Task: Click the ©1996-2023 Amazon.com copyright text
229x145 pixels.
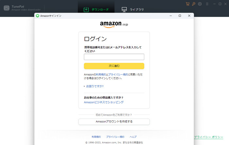Action: tap(114, 142)
